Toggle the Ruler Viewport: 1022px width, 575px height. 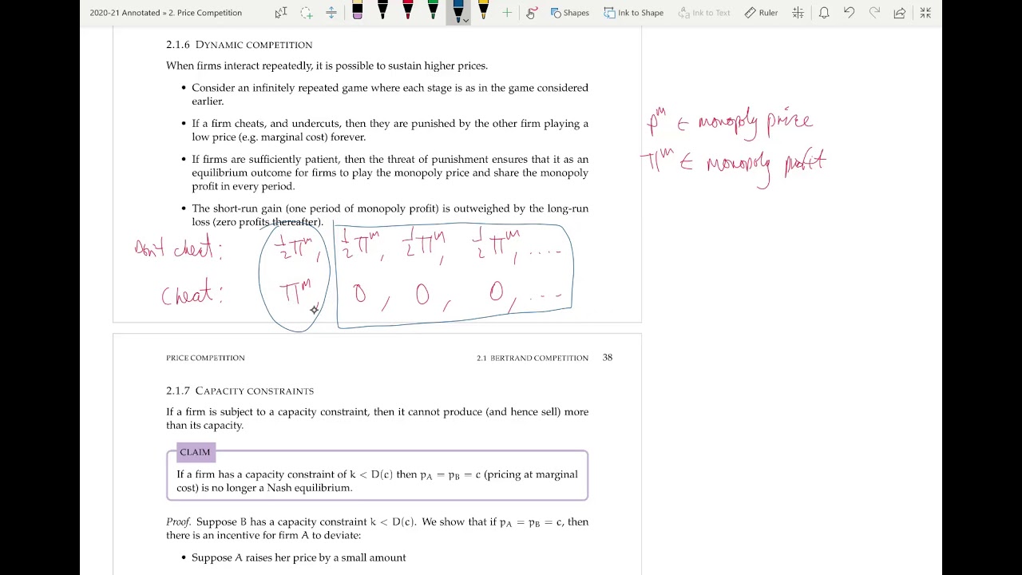point(760,13)
